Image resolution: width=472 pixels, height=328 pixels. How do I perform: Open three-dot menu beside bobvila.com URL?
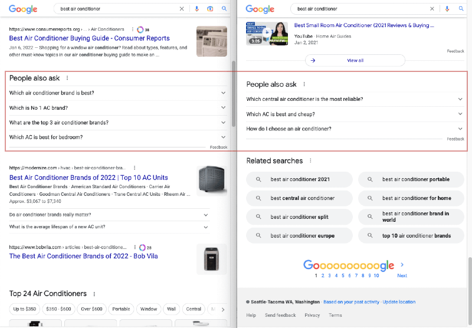point(135,247)
